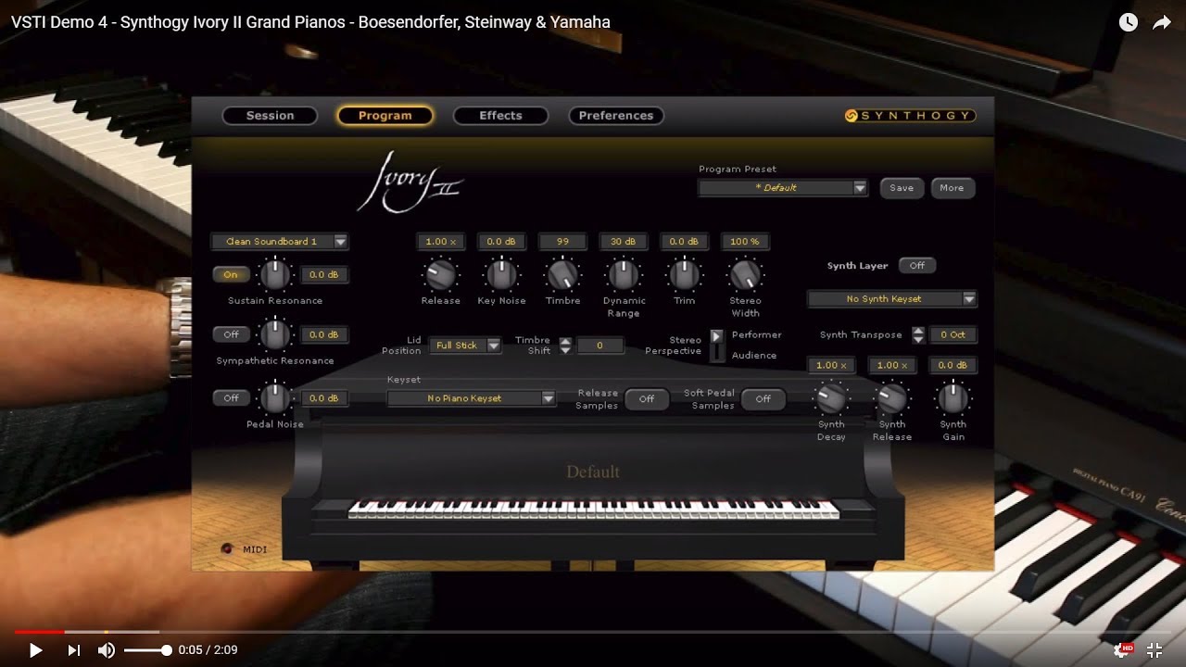Play the video

tap(35, 650)
